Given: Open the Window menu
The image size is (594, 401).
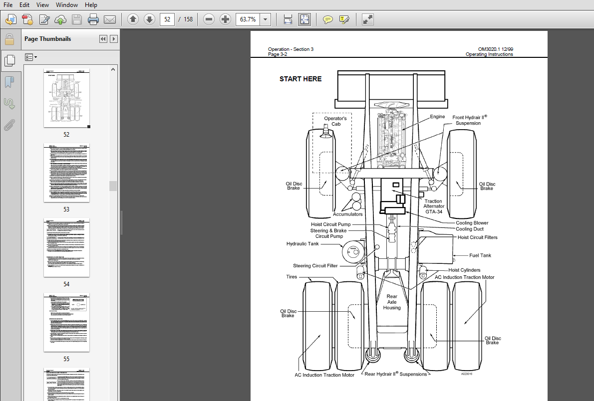Looking at the screenshot, I should click(67, 5).
